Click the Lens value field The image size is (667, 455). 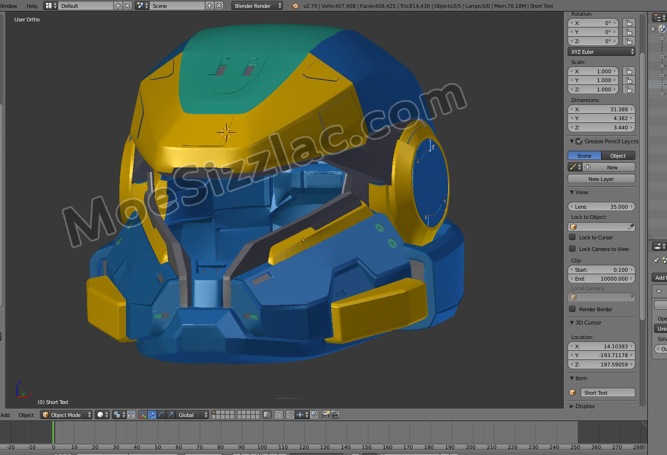[601, 207]
